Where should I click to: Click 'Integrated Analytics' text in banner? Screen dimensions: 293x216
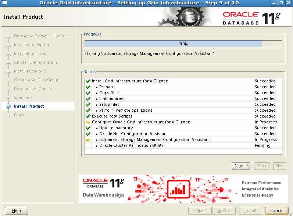(x=260, y=189)
